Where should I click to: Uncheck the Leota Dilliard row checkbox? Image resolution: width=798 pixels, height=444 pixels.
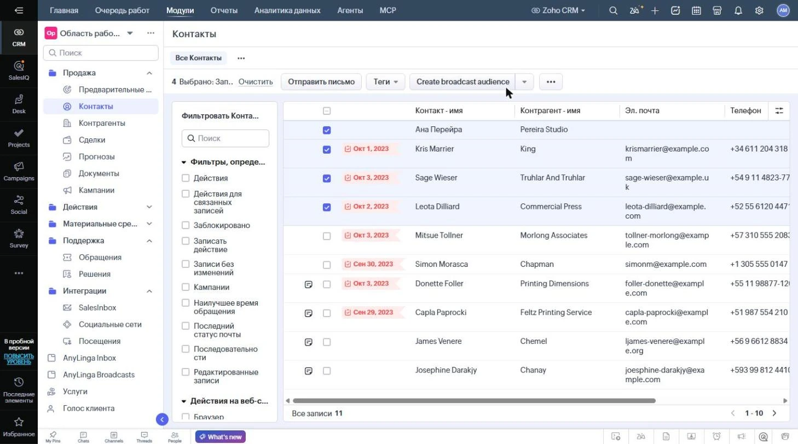pos(327,207)
